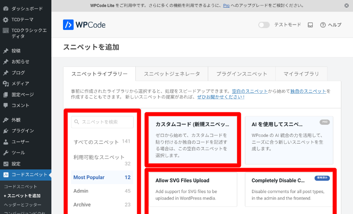
Task: Click the WPCode logo
Action: coord(84,25)
